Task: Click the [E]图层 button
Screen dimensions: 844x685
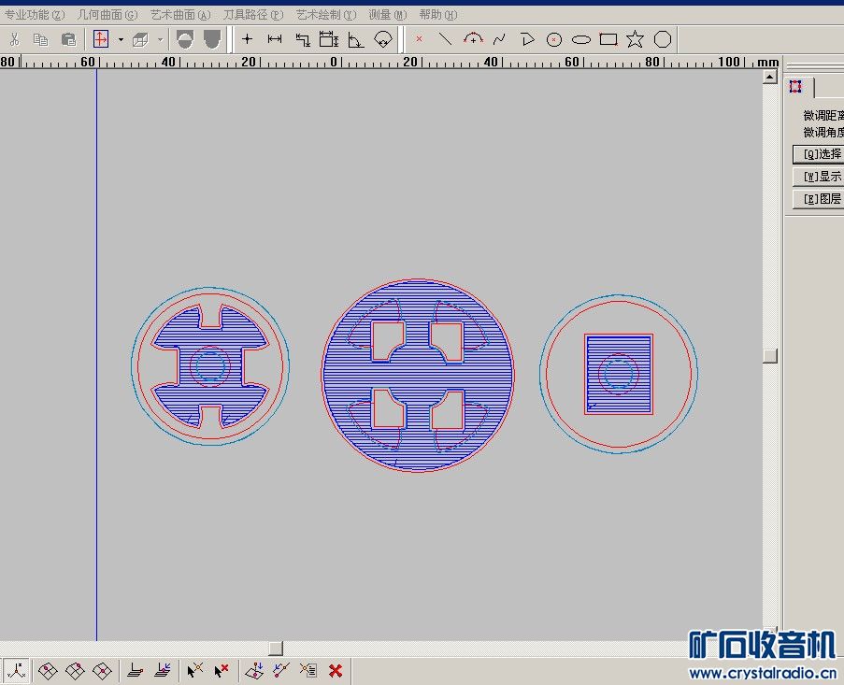Action: [819, 199]
